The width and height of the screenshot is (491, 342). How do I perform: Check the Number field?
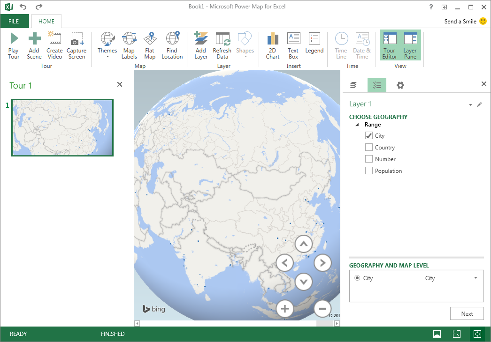(369, 159)
